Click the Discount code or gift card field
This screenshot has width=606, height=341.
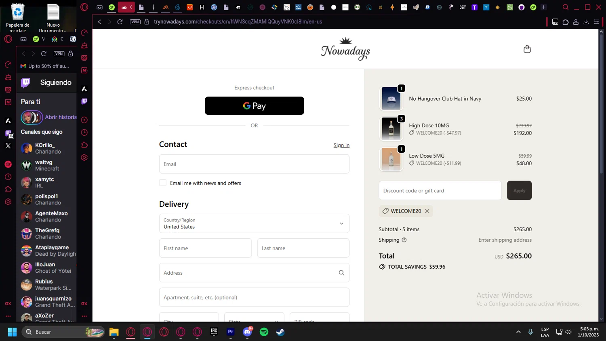pos(440,190)
